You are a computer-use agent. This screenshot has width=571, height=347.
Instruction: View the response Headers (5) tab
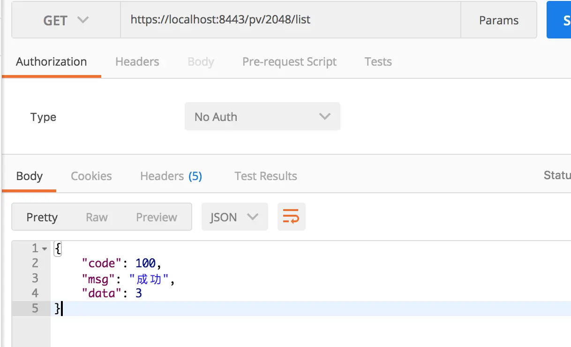tap(171, 176)
